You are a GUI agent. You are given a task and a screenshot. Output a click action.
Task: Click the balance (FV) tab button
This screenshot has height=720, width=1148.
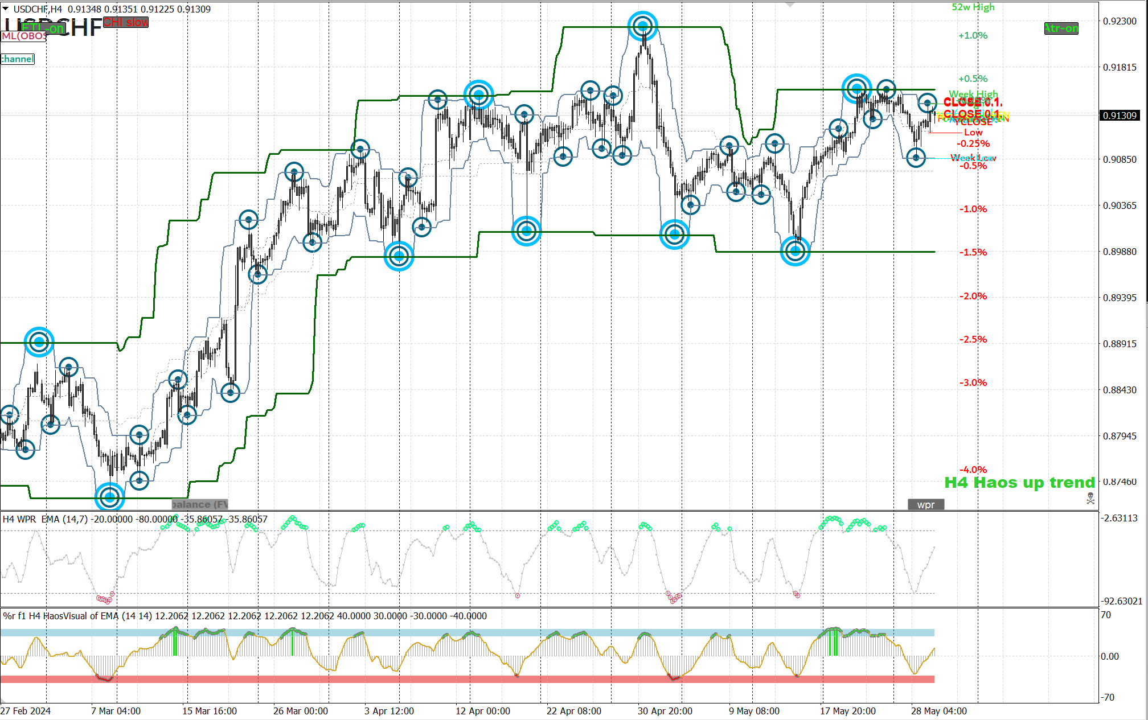199,504
